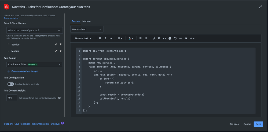Edit the Module tab name pencil icon

point(56,51)
